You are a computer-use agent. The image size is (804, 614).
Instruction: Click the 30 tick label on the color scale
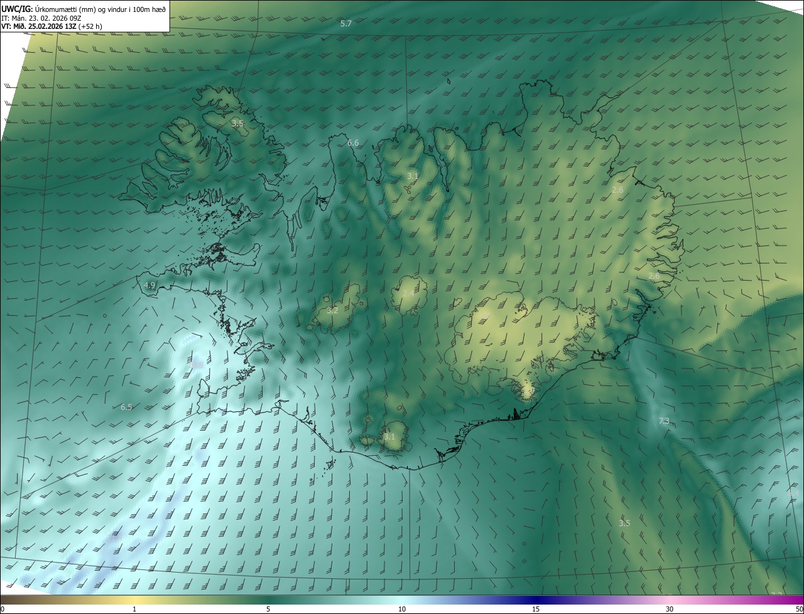click(670, 610)
